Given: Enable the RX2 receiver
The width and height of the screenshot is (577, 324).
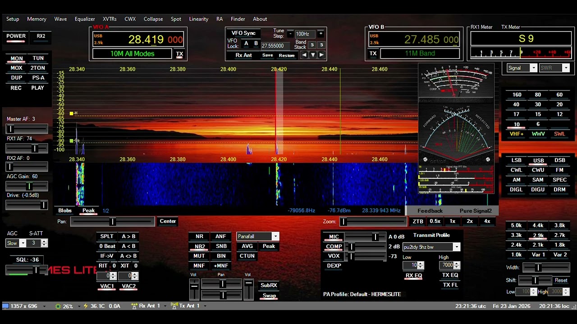Looking at the screenshot, I should point(41,36).
